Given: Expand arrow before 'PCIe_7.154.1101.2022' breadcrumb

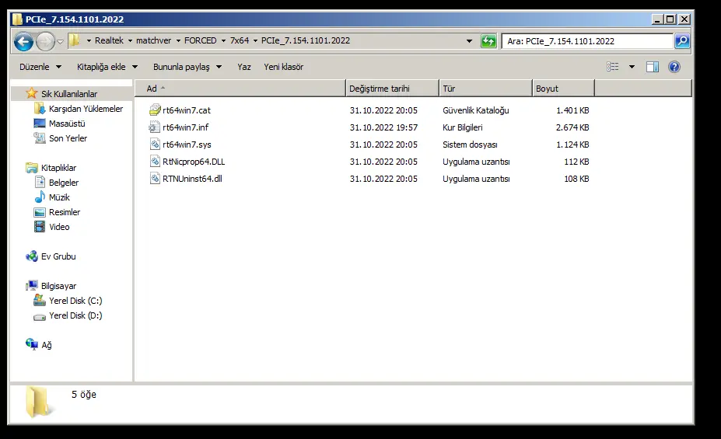Looking at the screenshot, I should (255, 41).
